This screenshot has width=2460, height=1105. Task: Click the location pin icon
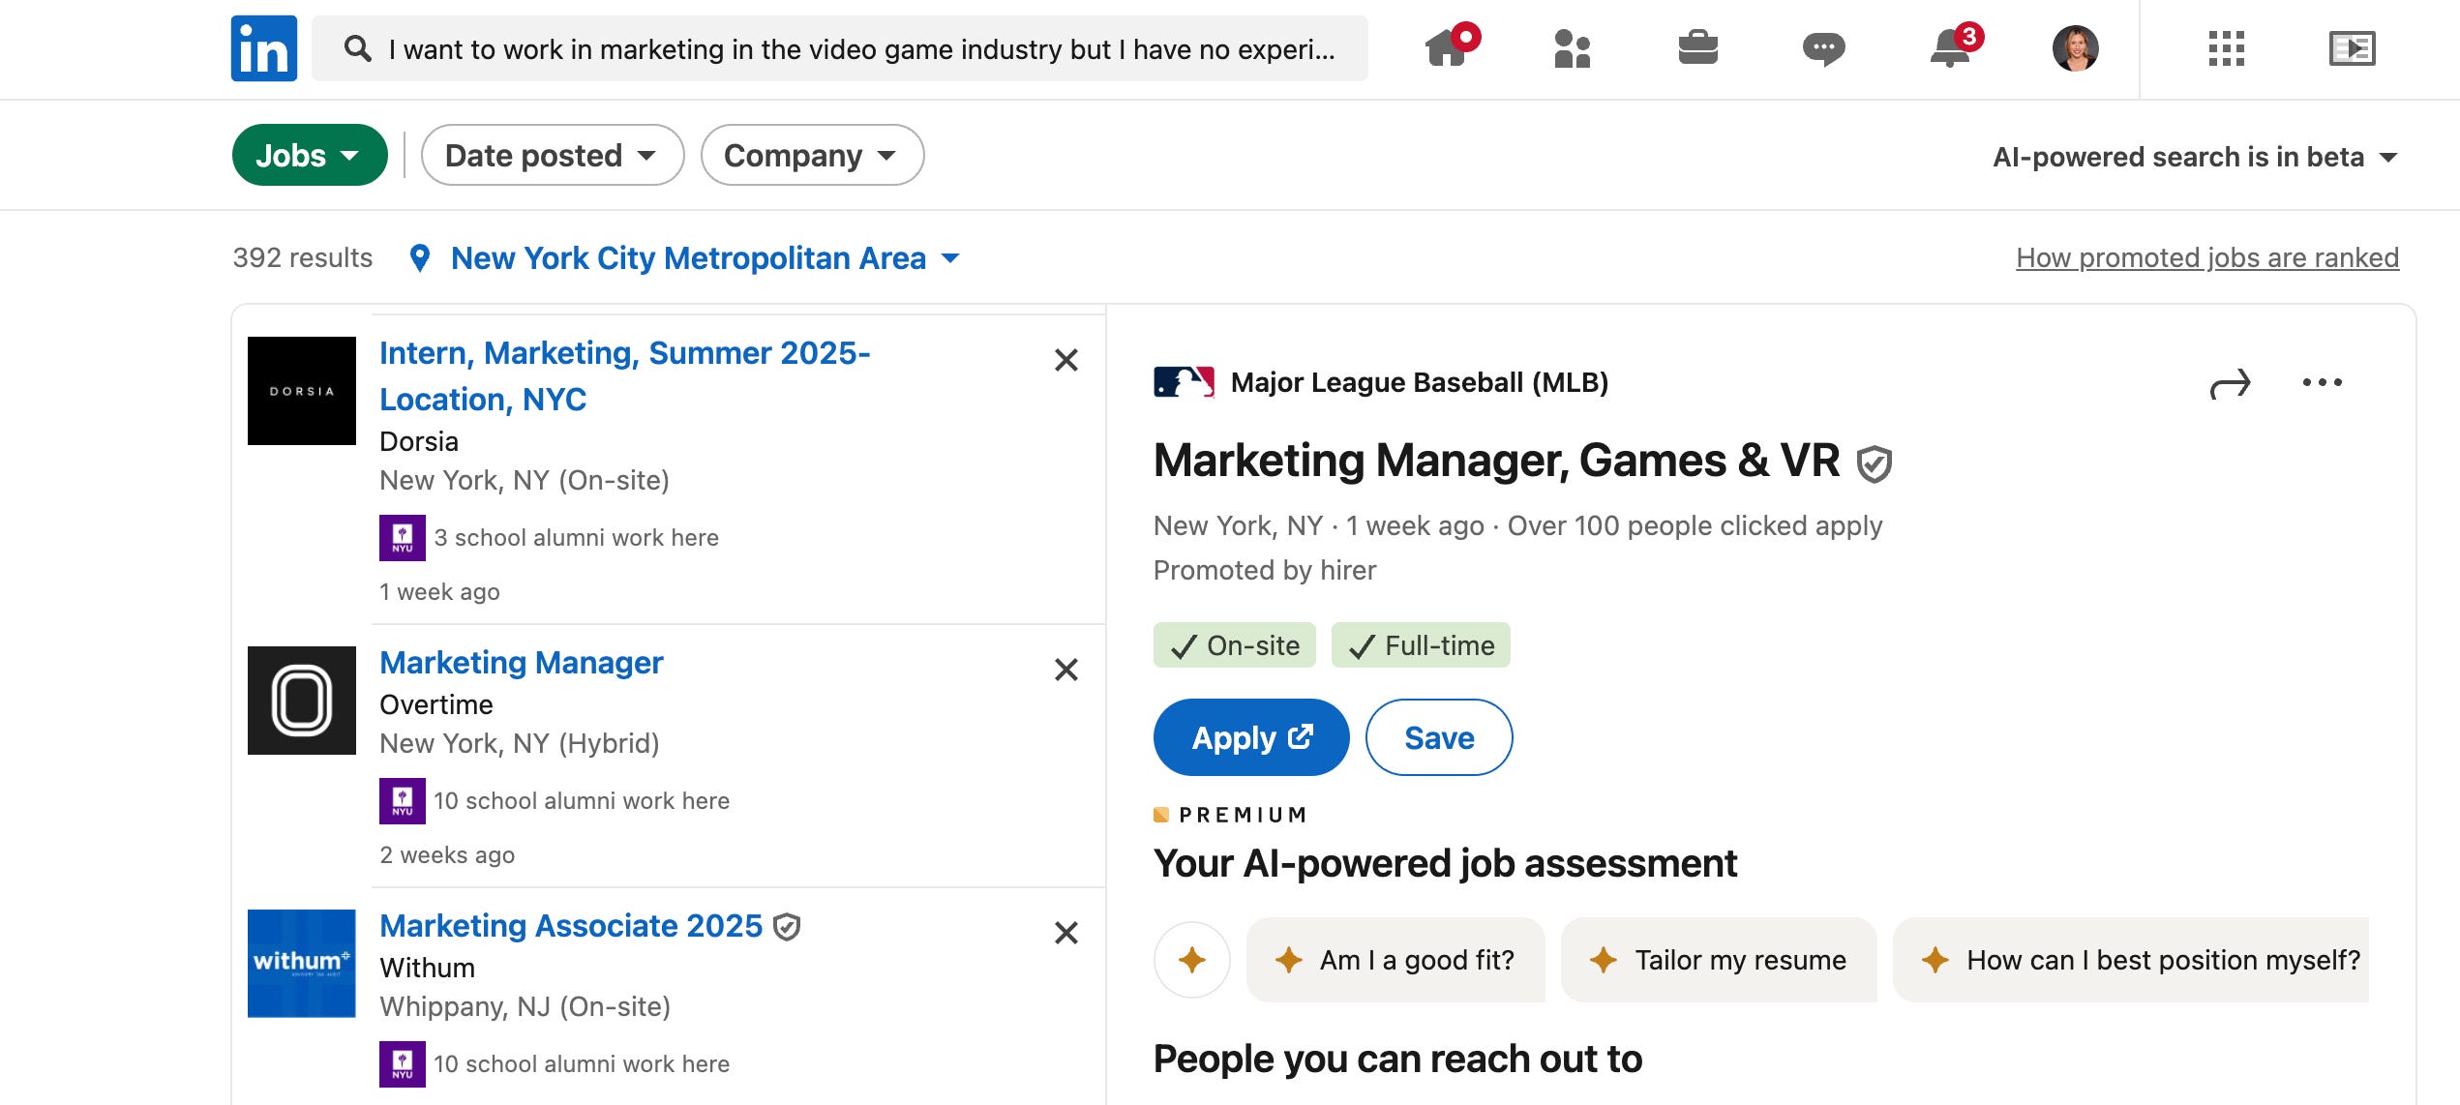[420, 258]
